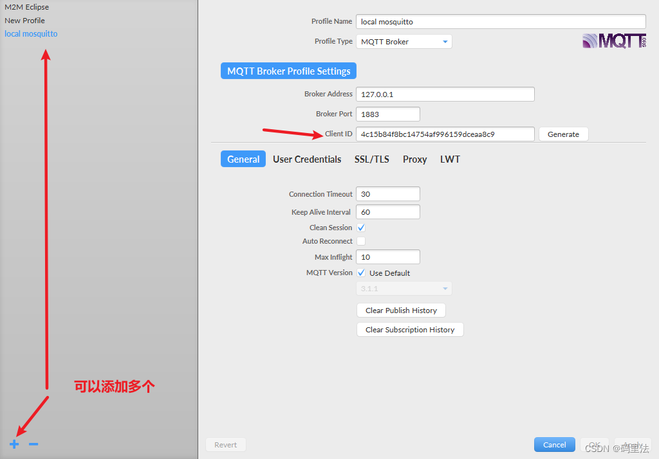659x459 pixels.
Task: Edit the Profile Name field
Action: tap(501, 21)
